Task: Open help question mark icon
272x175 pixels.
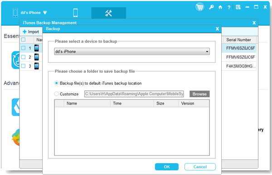Action: pos(229,7)
